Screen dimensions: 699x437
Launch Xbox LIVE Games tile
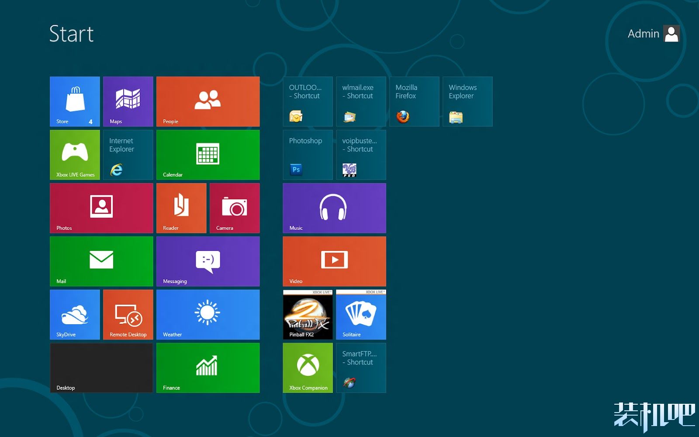tap(75, 155)
